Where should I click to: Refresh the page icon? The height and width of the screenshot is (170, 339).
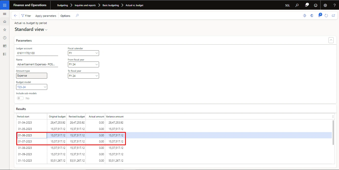click(x=326, y=16)
